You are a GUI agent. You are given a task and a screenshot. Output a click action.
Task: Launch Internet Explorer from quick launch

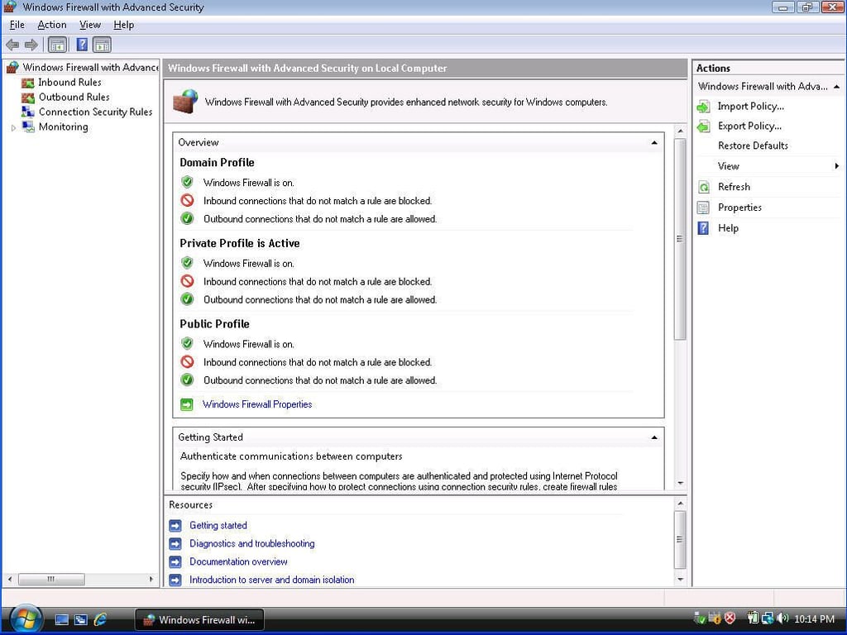100,619
